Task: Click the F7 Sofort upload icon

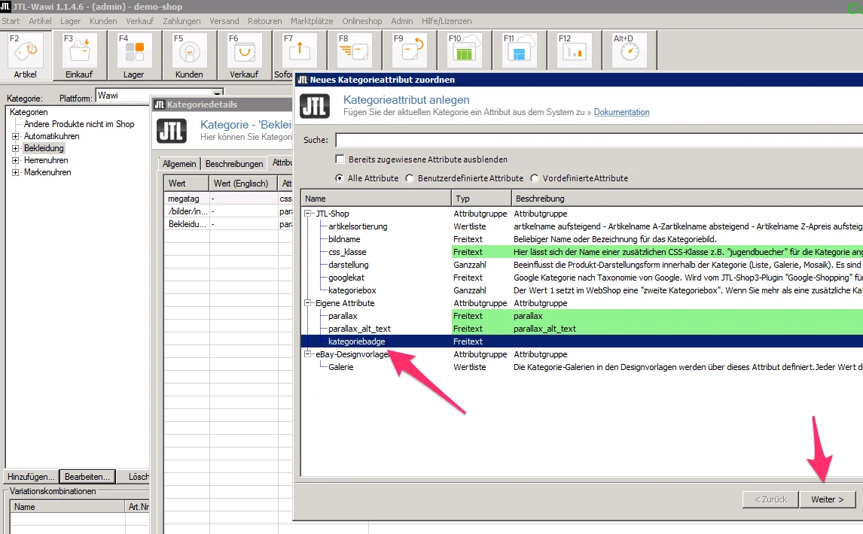Action: click(x=299, y=52)
